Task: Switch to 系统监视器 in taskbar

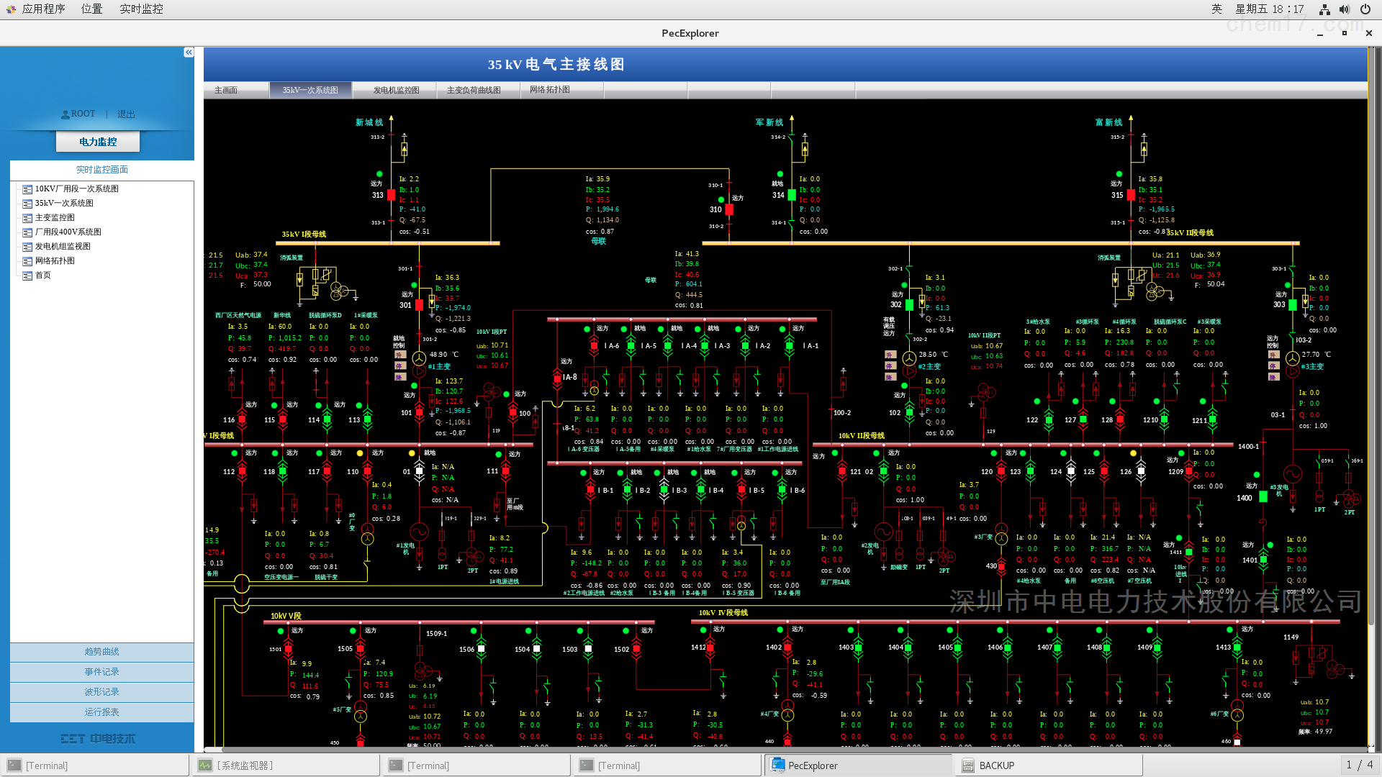Action: (286, 765)
